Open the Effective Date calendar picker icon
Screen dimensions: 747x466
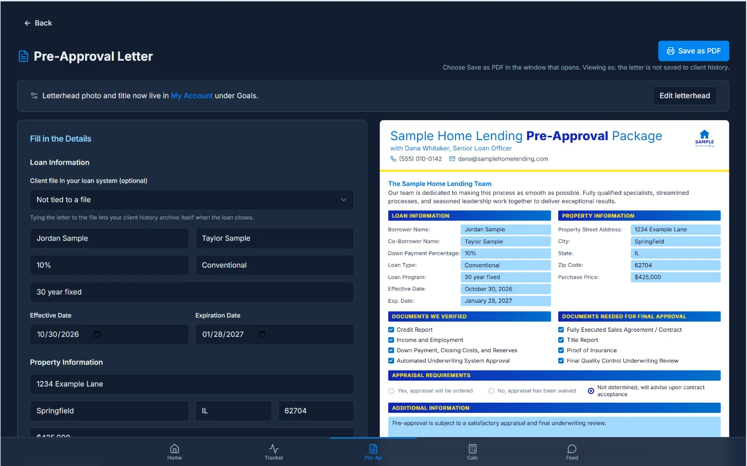(x=97, y=334)
